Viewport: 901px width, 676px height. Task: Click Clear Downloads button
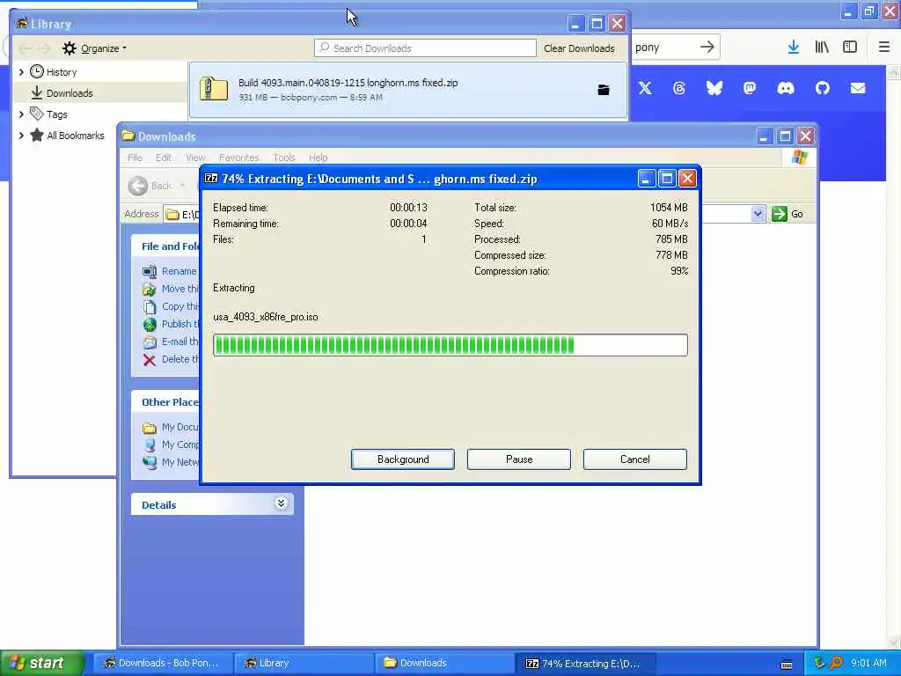579,48
